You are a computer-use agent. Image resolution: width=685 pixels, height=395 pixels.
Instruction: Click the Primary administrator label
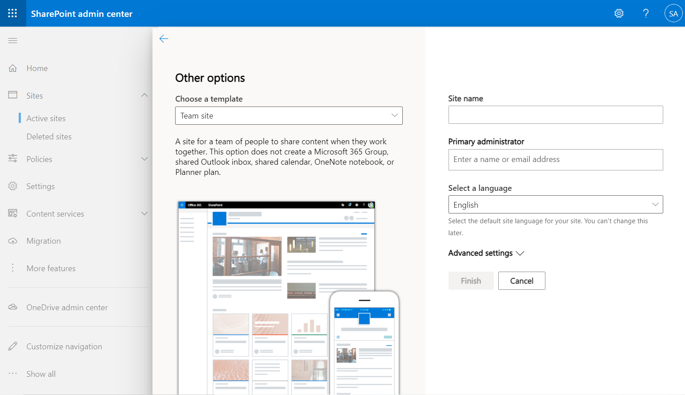(x=486, y=142)
